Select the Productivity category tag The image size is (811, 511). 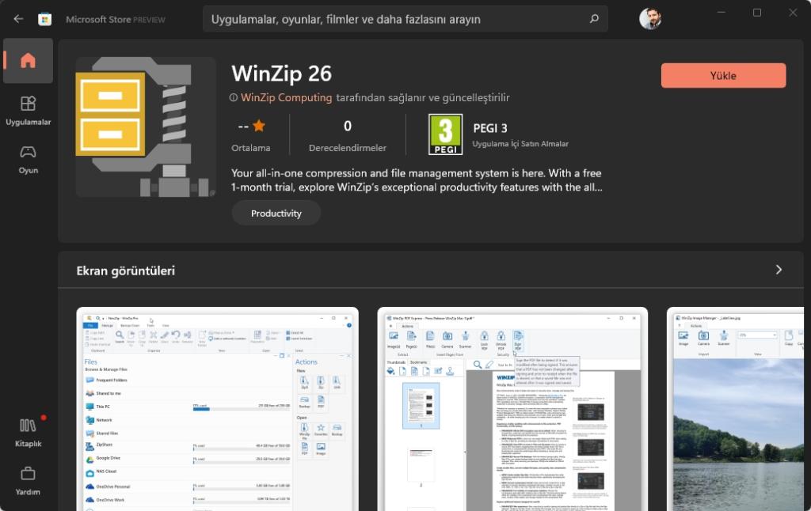[276, 213]
